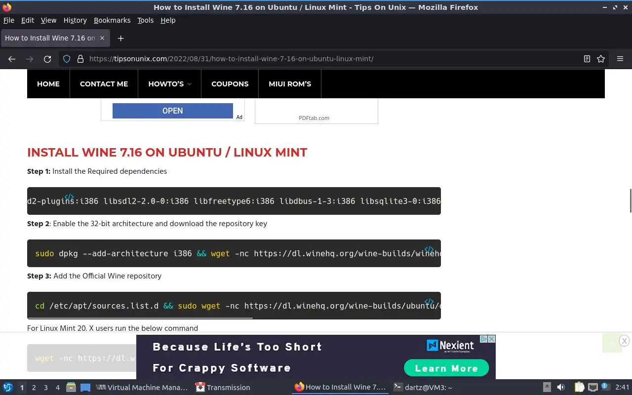Open the file manager icon in taskbar
This screenshot has width=632, height=395.
click(71, 387)
